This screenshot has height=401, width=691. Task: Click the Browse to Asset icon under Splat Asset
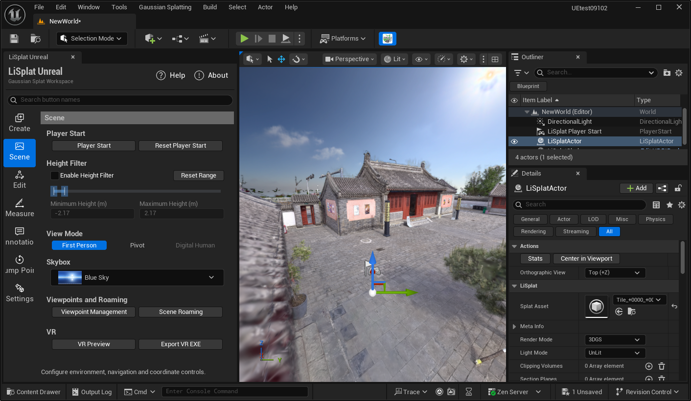coord(632,312)
